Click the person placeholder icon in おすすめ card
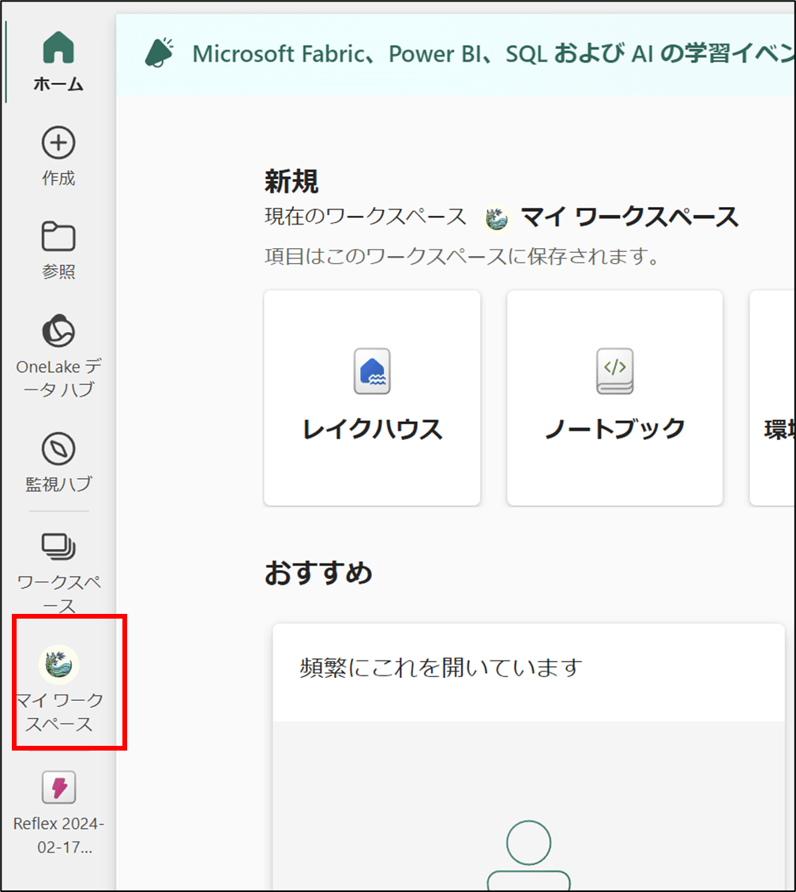 529,855
